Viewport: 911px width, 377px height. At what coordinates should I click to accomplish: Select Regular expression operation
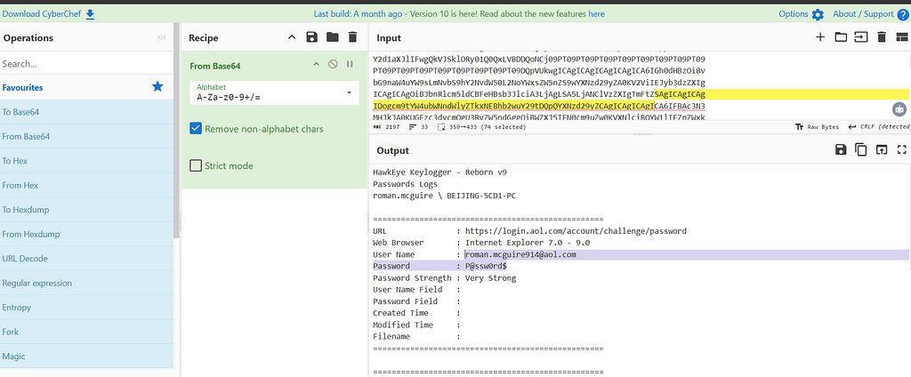pos(86,283)
